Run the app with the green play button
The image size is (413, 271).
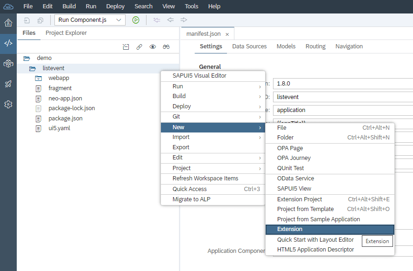pyautogui.click(x=135, y=20)
